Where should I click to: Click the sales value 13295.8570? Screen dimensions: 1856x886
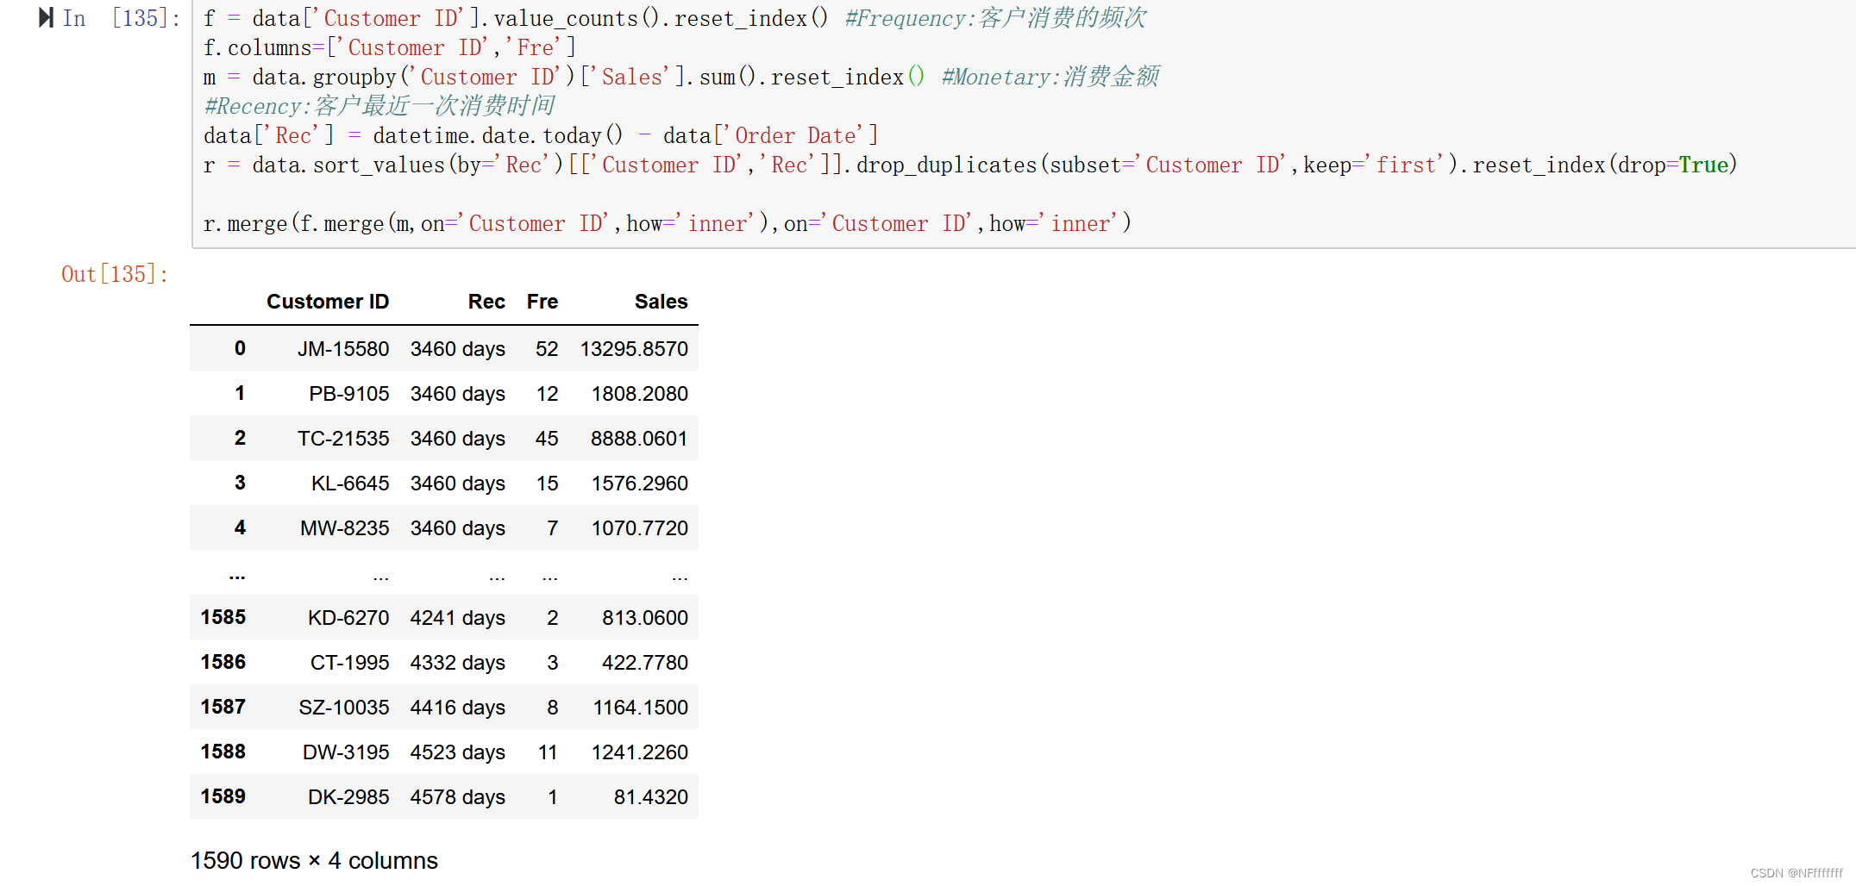[x=634, y=349]
